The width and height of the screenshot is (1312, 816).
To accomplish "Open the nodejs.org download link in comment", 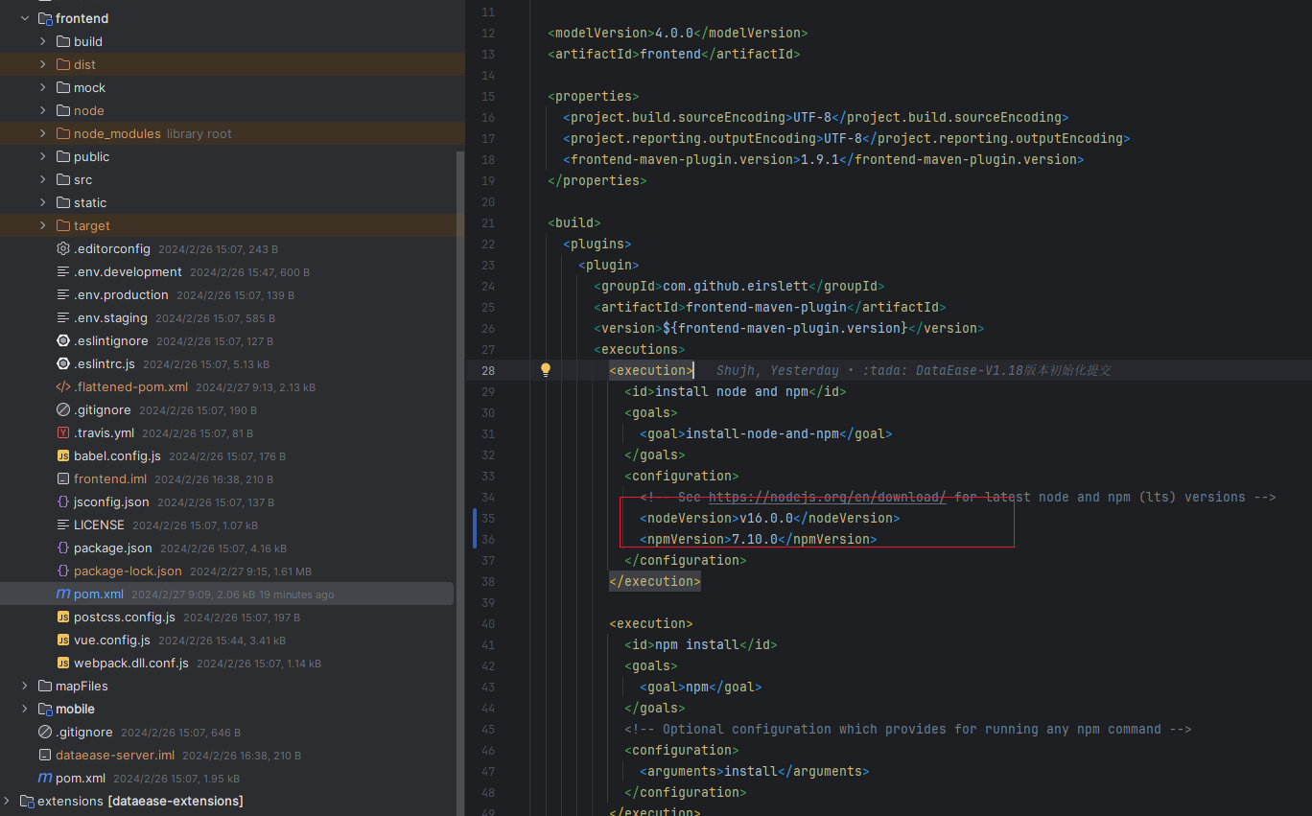I will (828, 497).
